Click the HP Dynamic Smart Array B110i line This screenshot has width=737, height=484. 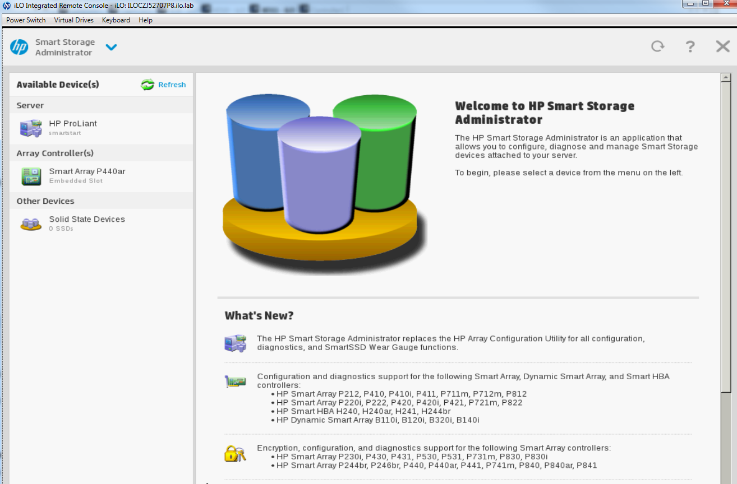pos(378,420)
